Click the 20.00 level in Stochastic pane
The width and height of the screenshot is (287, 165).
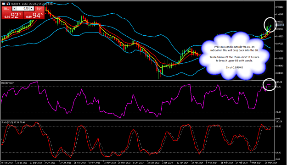[278, 152]
